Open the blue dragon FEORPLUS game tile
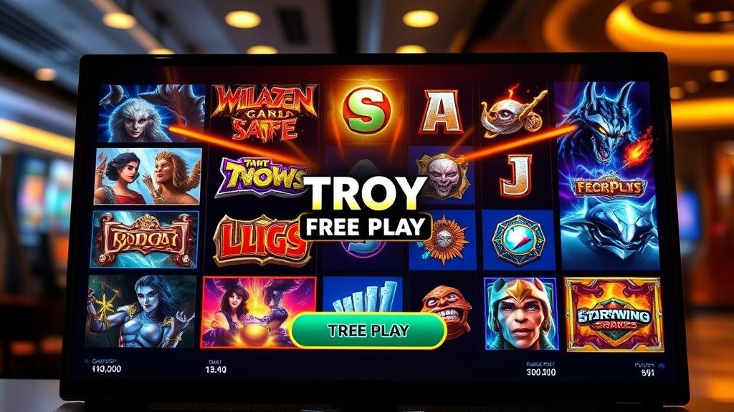Image resolution: width=734 pixels, height=412 pixels. click(x=608, y=176)
